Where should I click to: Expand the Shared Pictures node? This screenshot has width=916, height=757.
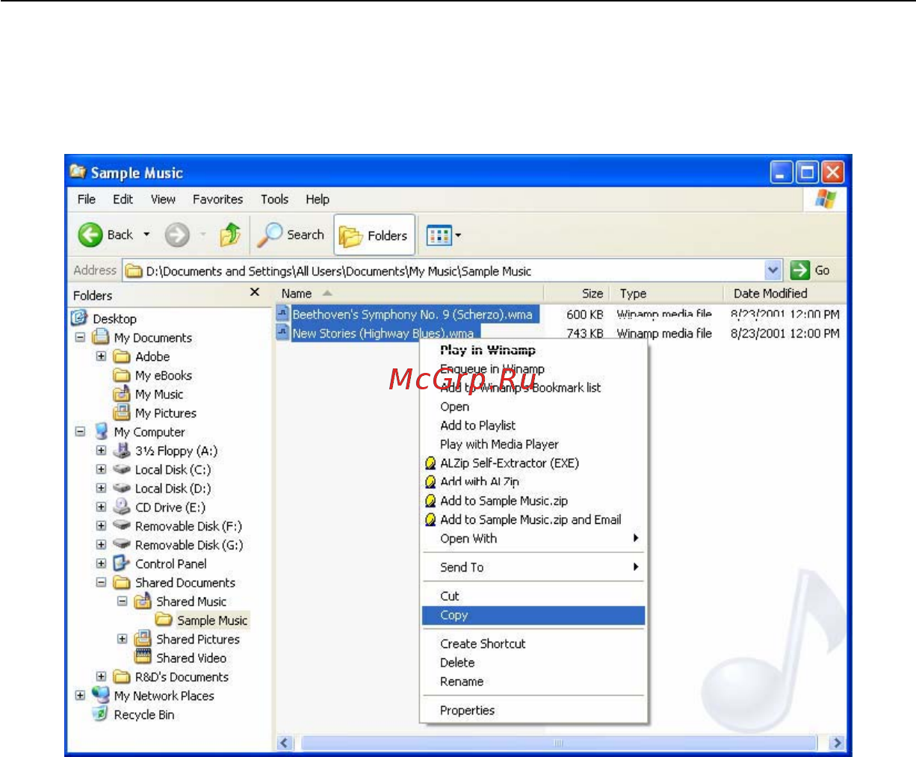point(122,639)
